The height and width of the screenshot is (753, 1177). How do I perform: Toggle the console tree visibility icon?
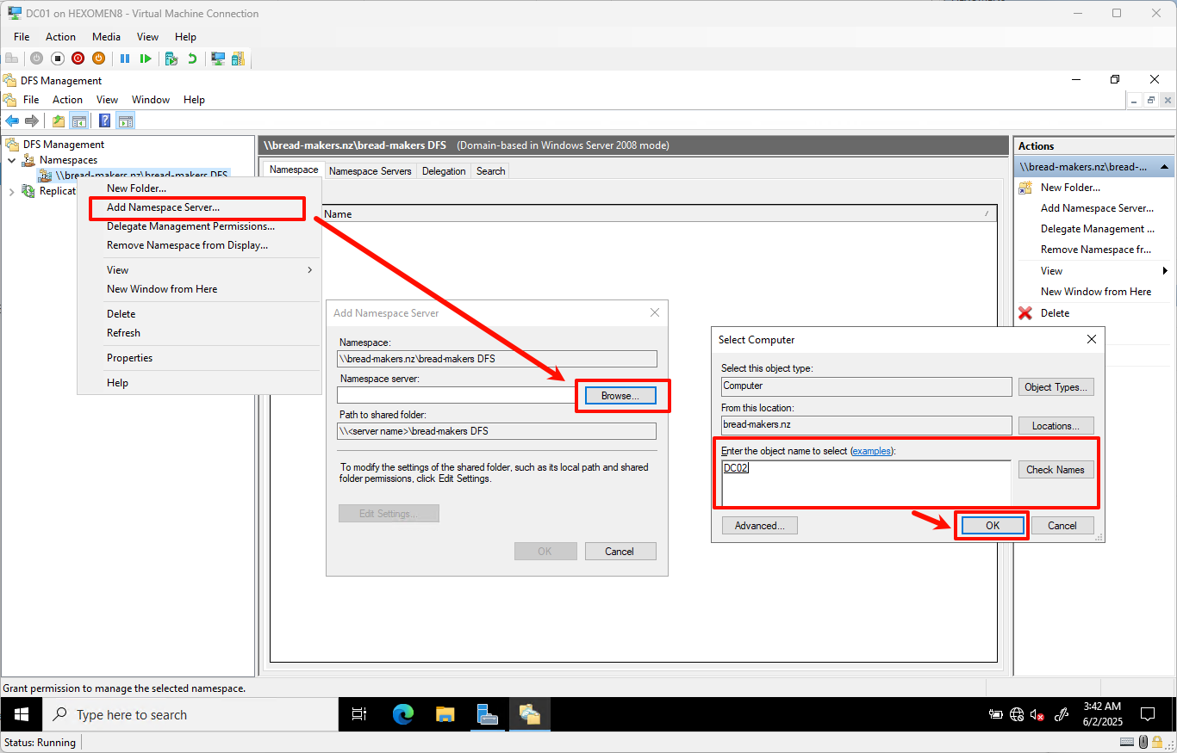79,120
